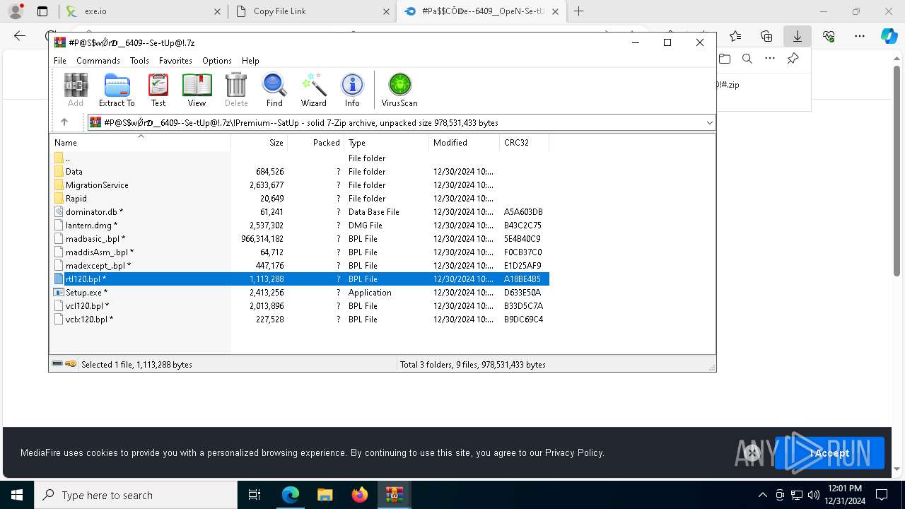Open a new browser tab

[578, 11]
